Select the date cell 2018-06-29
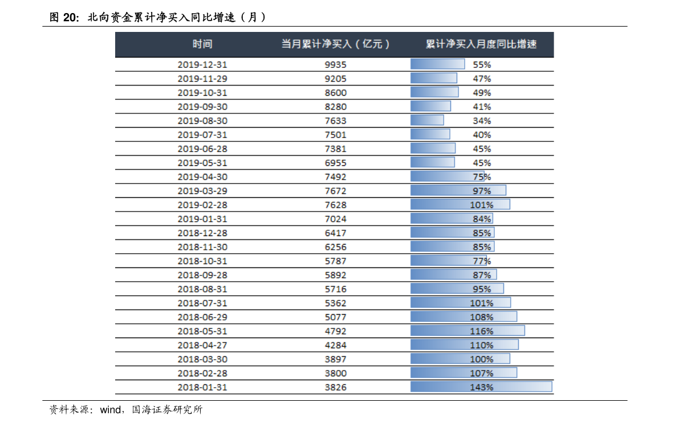Image resolution: width=679 pixels, height=427 pixels. tap(202, 317)
